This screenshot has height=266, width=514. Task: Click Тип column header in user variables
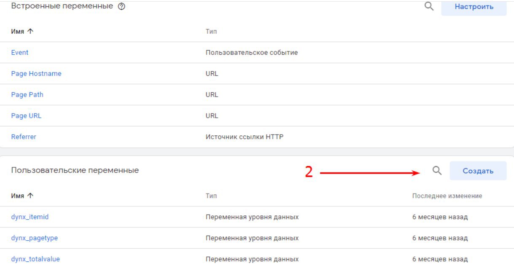[x=211, y=196]
